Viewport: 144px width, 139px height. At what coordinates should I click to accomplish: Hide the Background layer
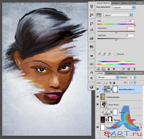(98, 127)
